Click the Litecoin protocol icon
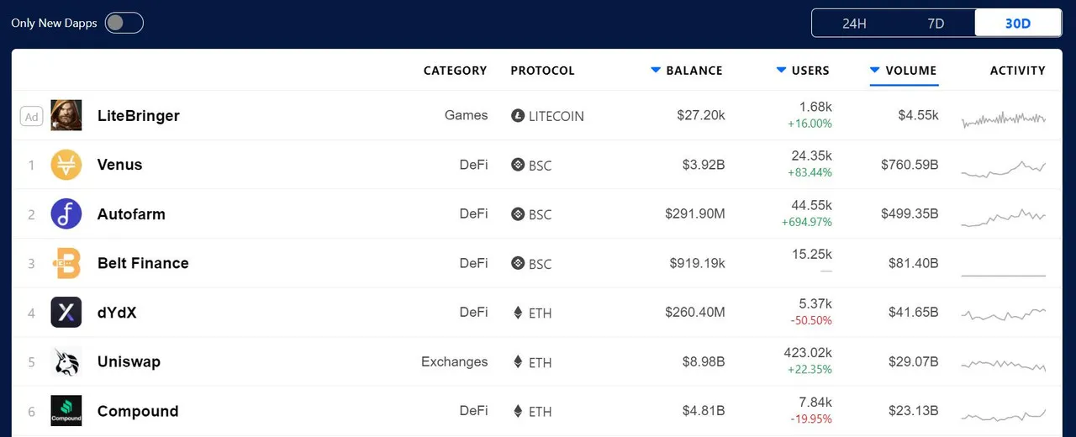 518,116
